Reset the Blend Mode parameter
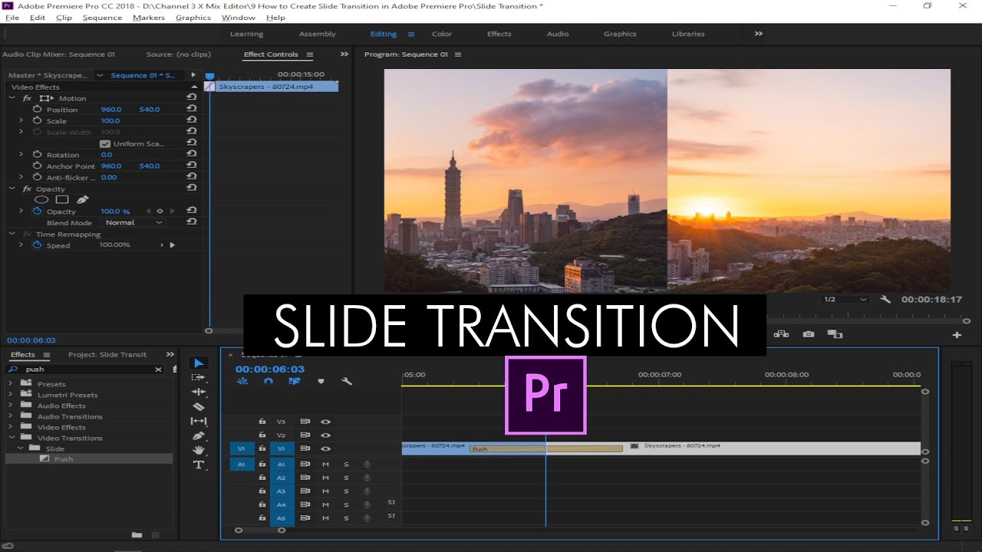Screen dimensions: 982x552 [x=192, y=222]
